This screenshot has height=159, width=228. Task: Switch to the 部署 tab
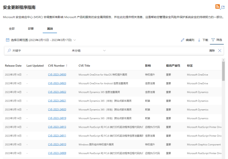[31, 29]
